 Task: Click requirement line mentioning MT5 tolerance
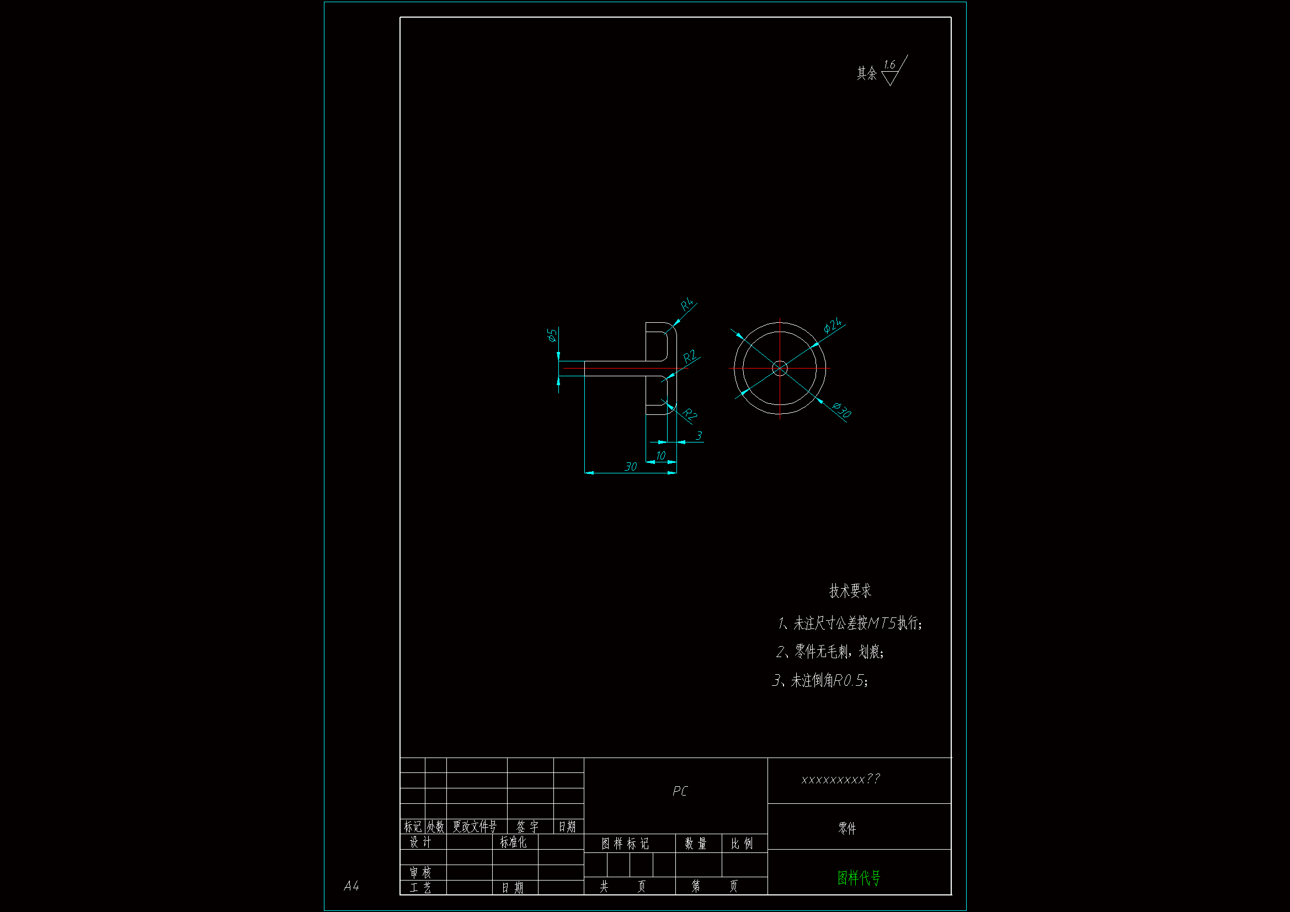coord(850,623)
